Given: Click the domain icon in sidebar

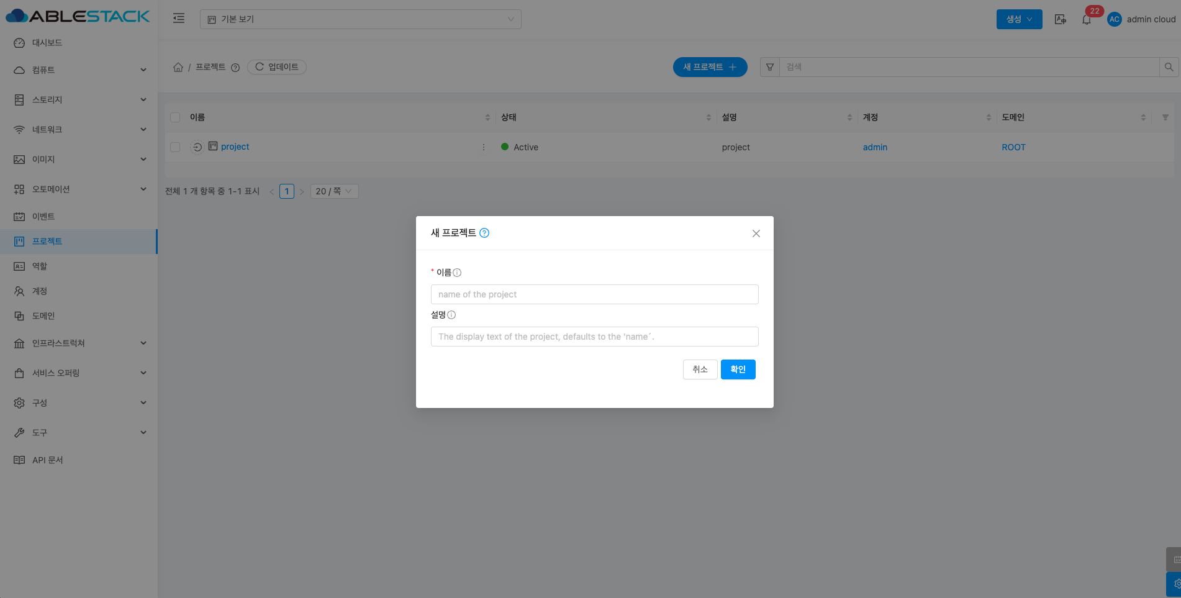Looking at the screenshot, I should [19, 316].
